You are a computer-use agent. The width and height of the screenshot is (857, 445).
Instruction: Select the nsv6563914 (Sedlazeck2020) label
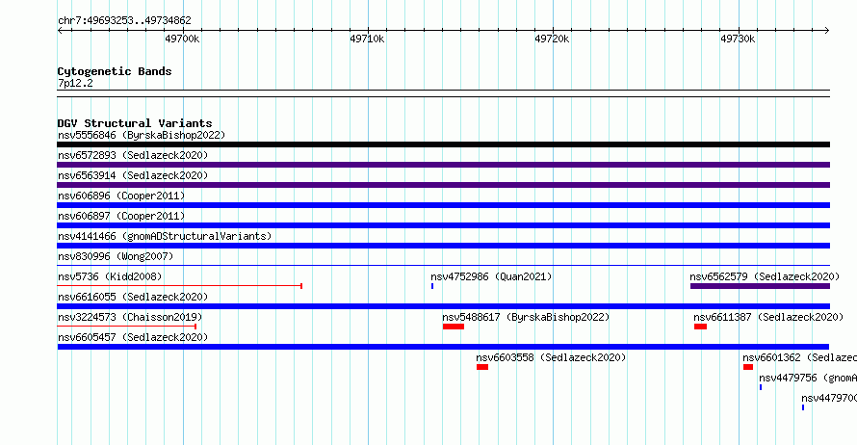tap(133, 175)
